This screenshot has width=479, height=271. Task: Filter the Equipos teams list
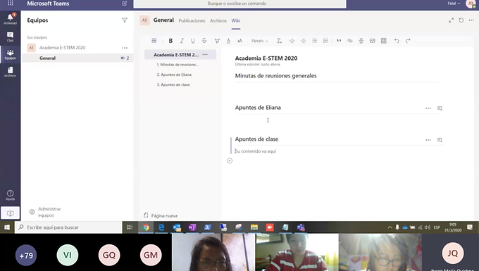point(125,20)
